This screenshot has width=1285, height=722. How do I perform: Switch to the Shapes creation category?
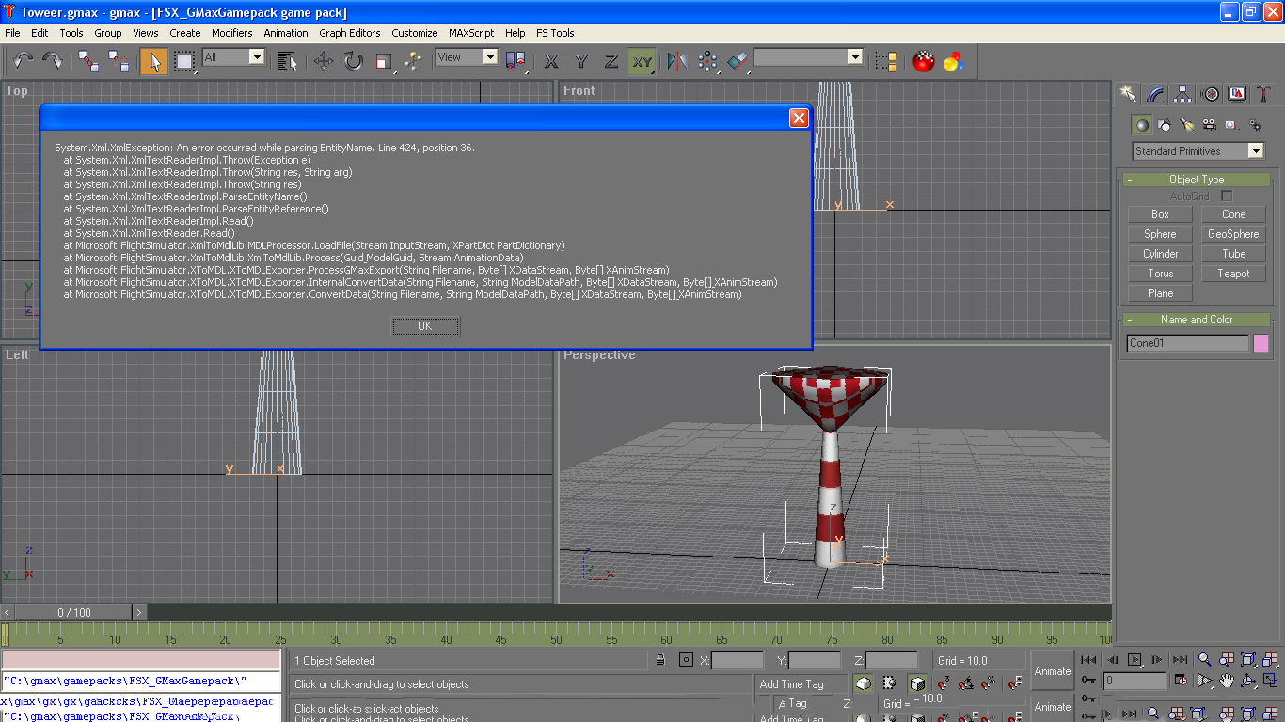point(1165,124)
